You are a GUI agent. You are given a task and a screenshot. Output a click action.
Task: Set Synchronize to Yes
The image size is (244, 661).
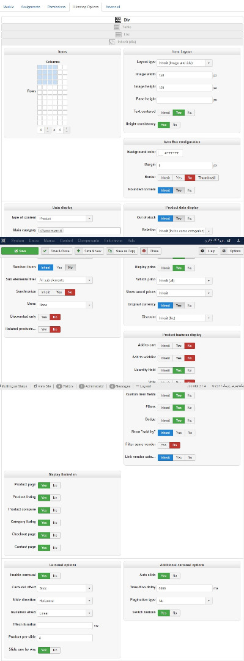pos(59,292)
